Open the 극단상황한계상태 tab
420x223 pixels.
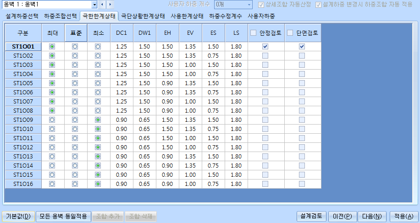[x=143, y=16]
